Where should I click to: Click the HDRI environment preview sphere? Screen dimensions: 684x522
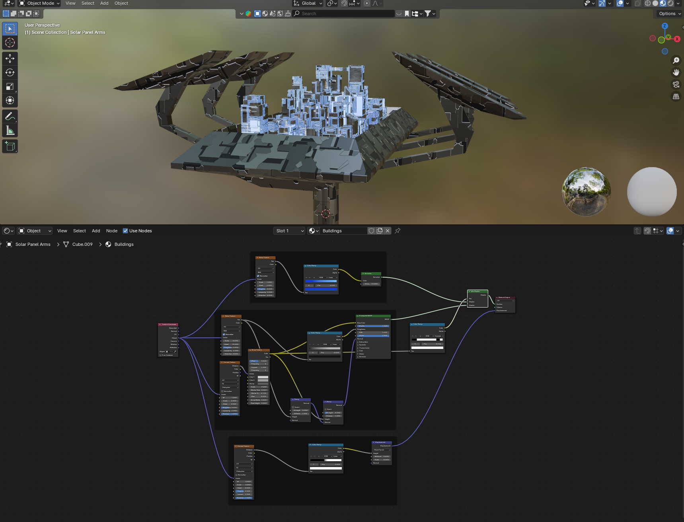586,192
